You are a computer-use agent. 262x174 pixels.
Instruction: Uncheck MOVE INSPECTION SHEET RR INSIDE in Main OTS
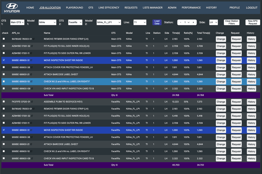pos(4,60)
